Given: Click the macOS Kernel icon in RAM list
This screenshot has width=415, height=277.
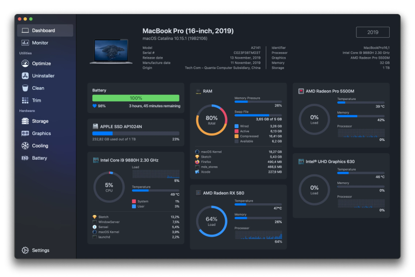Looking at the screenshot, I should pyautogui.click(x=197, y=152).
